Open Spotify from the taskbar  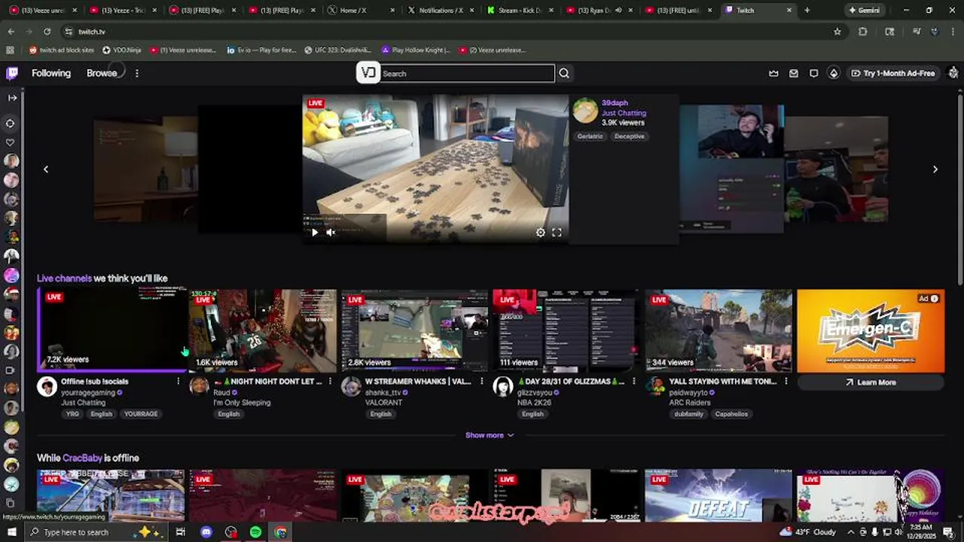coord(255,532)
